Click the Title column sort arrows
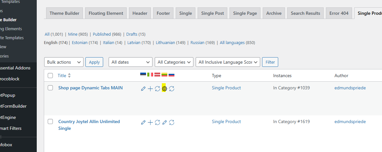Viewport: 382px width, 152px height. coord(69,76)
